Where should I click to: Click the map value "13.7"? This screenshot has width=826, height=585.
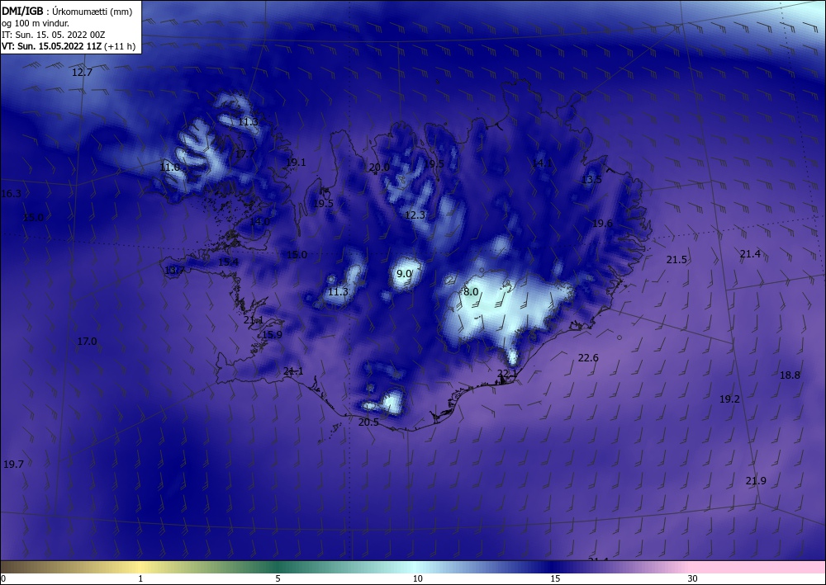(174, 271)
